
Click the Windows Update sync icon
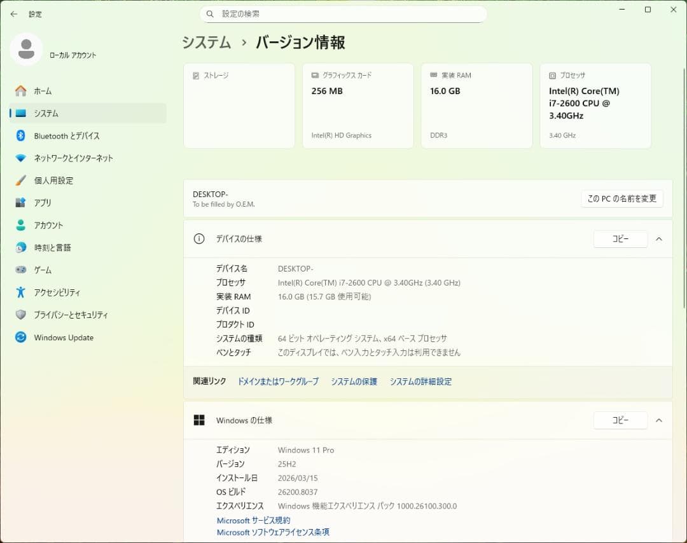coord(20,337)
